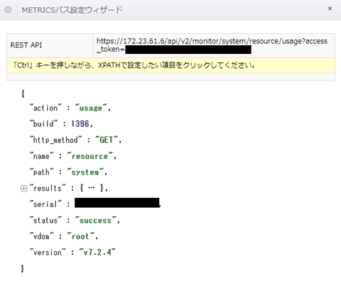The height and width of the screenshot is (285, 341).
Task: Select the "action" JSON key
Action: tap(45, 108)
